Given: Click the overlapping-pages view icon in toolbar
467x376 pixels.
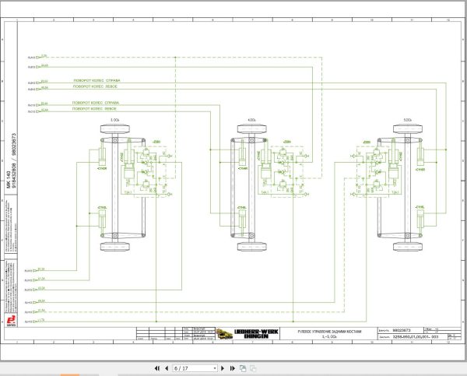Looking at the screenshot, I should pyautogui.click(x=243, y=368).
